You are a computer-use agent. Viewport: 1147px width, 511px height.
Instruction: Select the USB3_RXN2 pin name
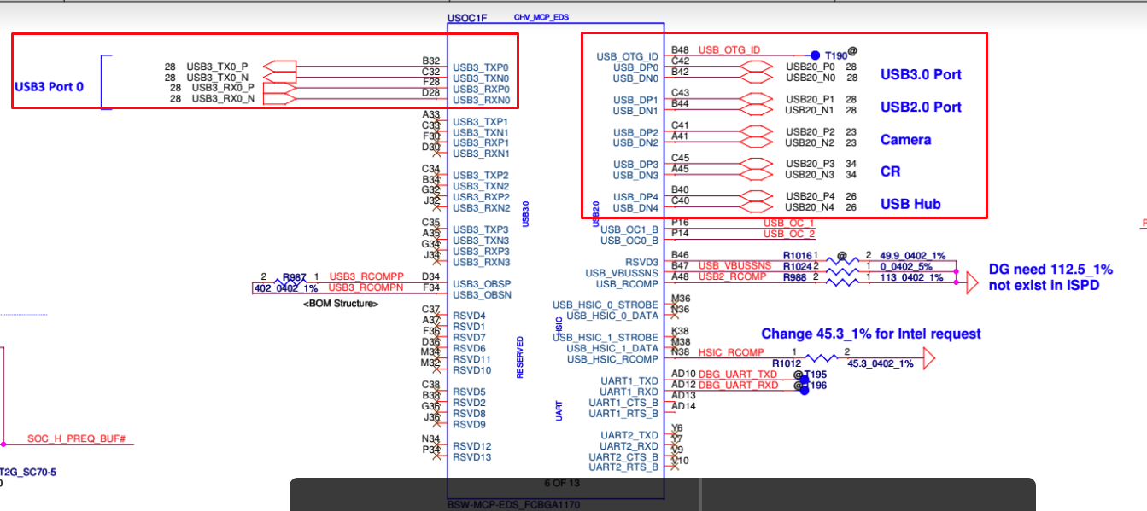[x=481, y=208]
